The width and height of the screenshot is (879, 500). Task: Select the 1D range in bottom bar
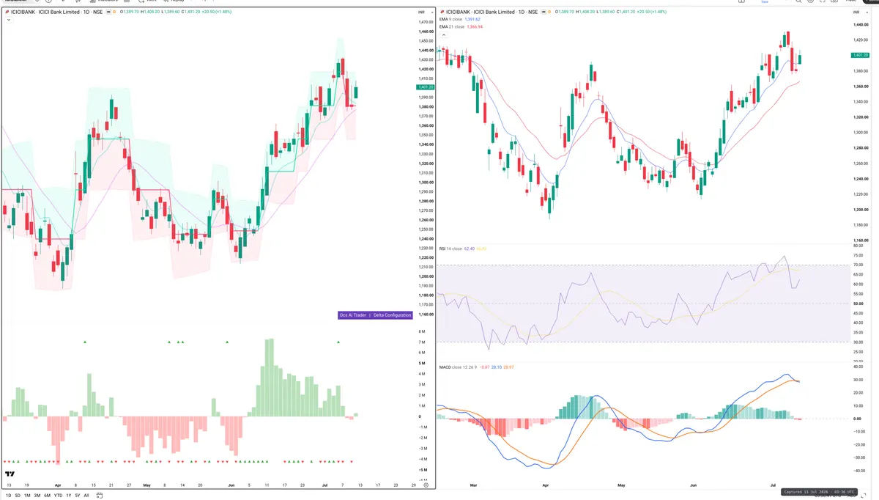pos(9,496)
